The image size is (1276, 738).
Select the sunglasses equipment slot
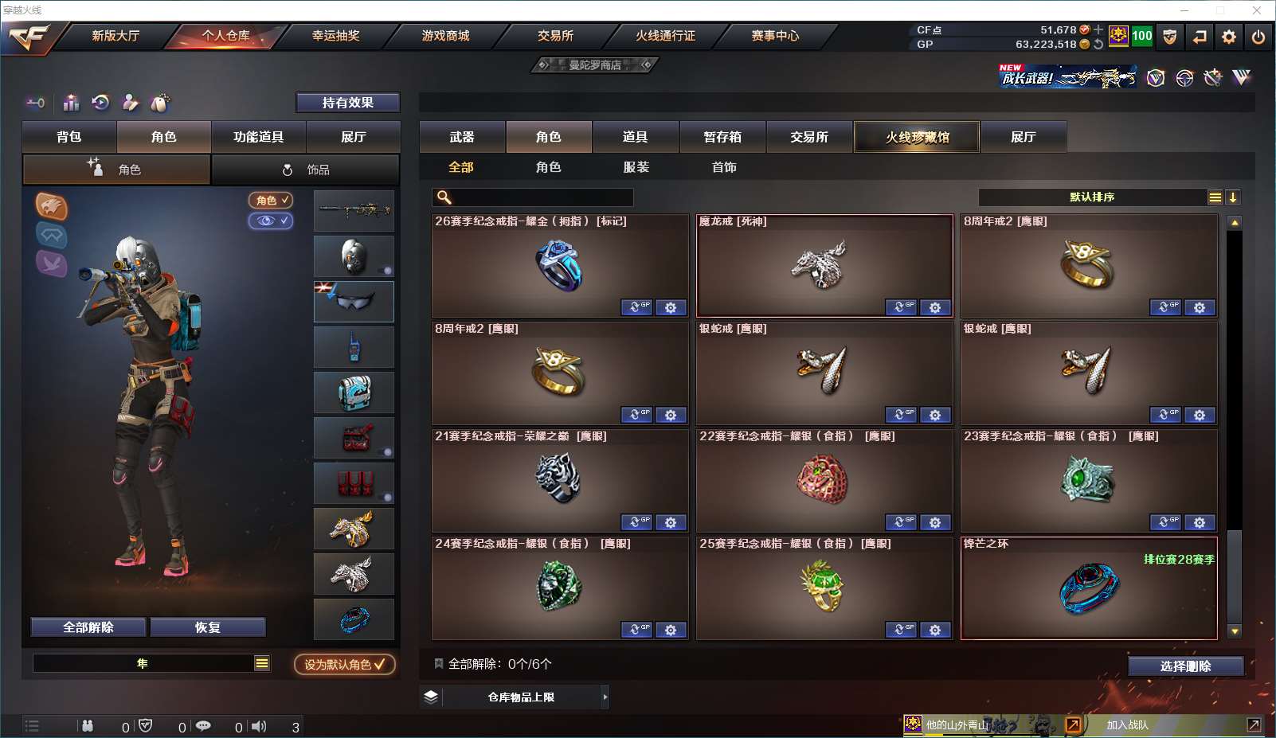pyautogui.click(x=354, y=302)
